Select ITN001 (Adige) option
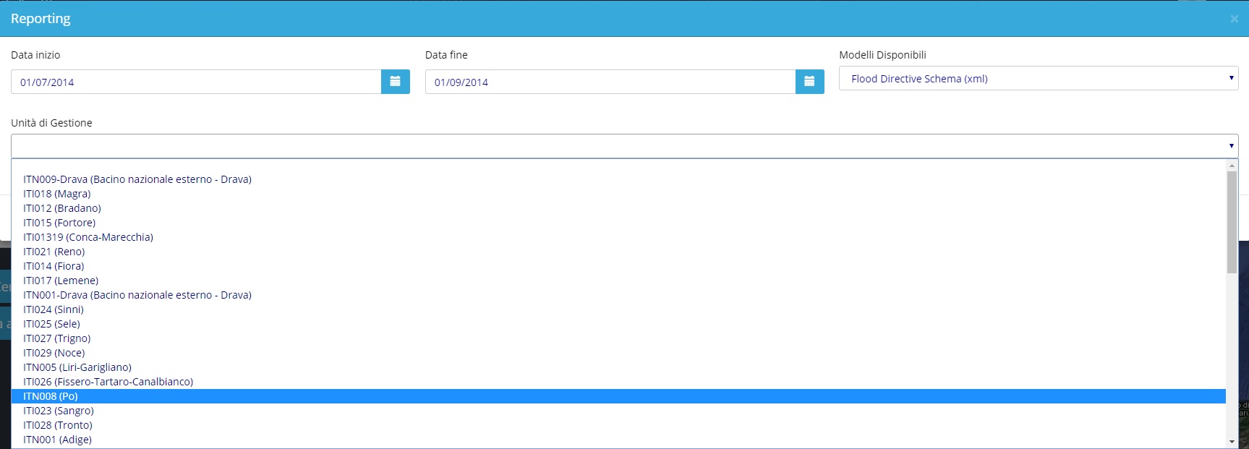Viewport: 1249px width, 449px height. point(618,440)
